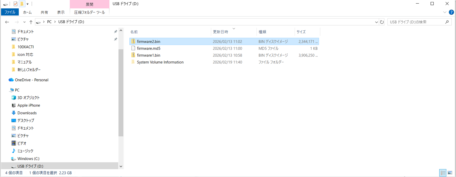Screen dimensions: 456x177
Task: Open the 圧縮フォルダー ツール tab
Action: [89, 12]
